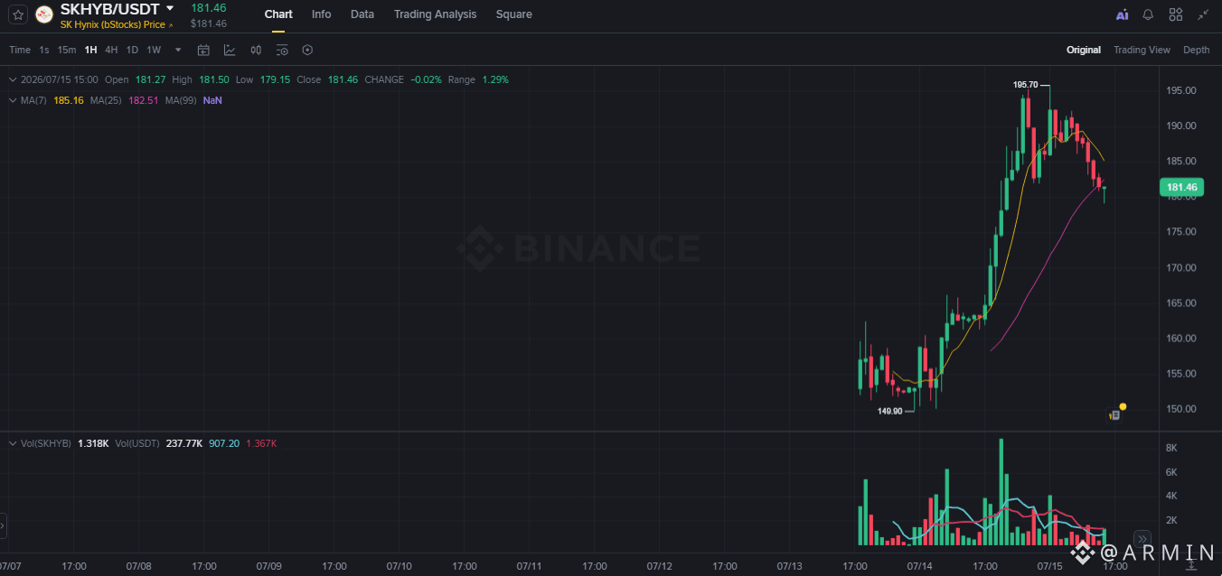Click the Range value 1.29%
Screen dimensions: 1222x576
click(495, 79)
